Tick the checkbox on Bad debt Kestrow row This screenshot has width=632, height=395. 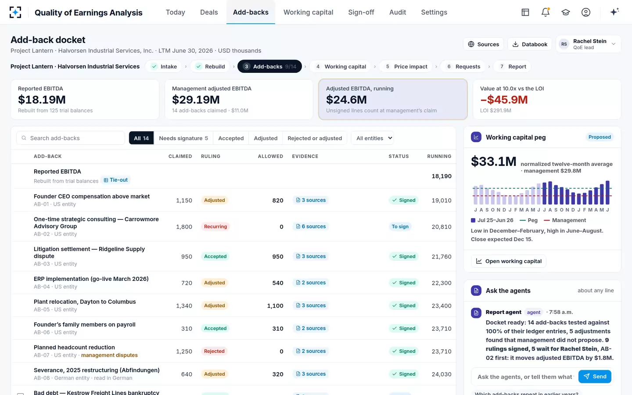click(x=20, y=394)
